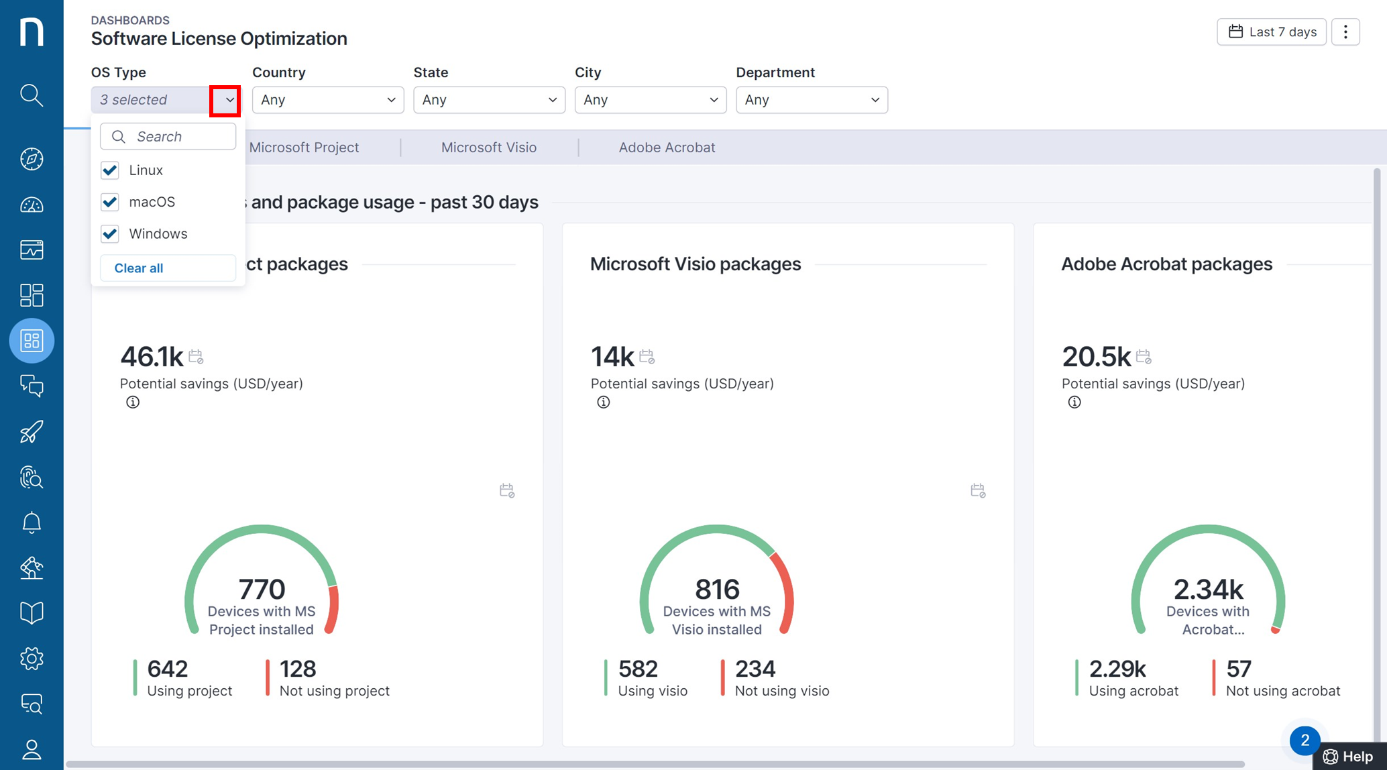Open the settings gear icon in sidebar
The width and height of the screenshot is (1387, 770).
click(32, 659)
